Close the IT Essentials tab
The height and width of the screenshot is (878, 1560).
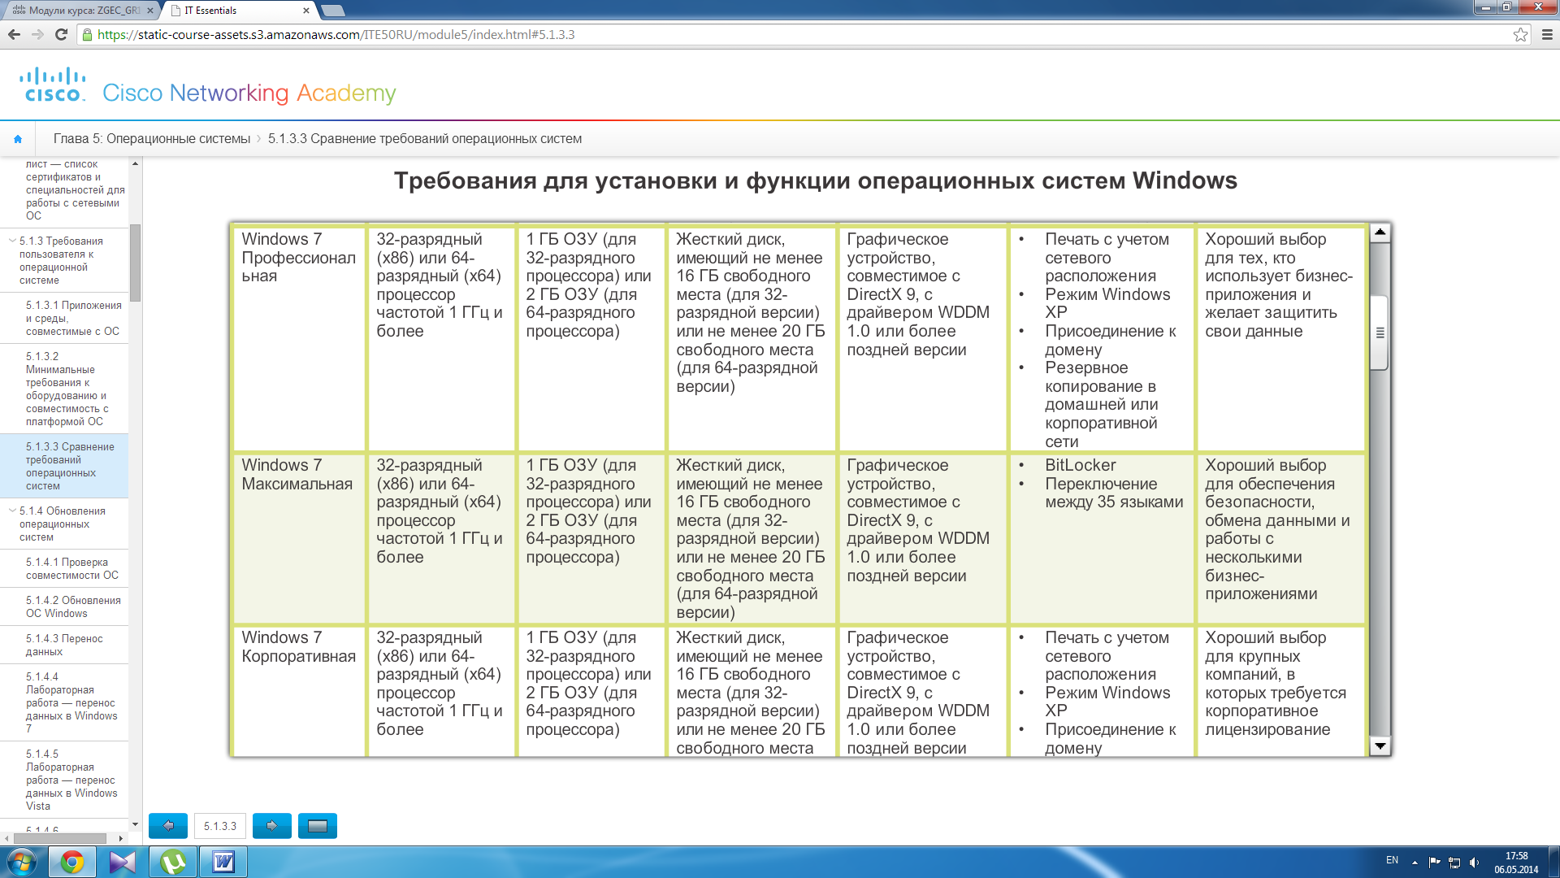(x=305, y=11)
